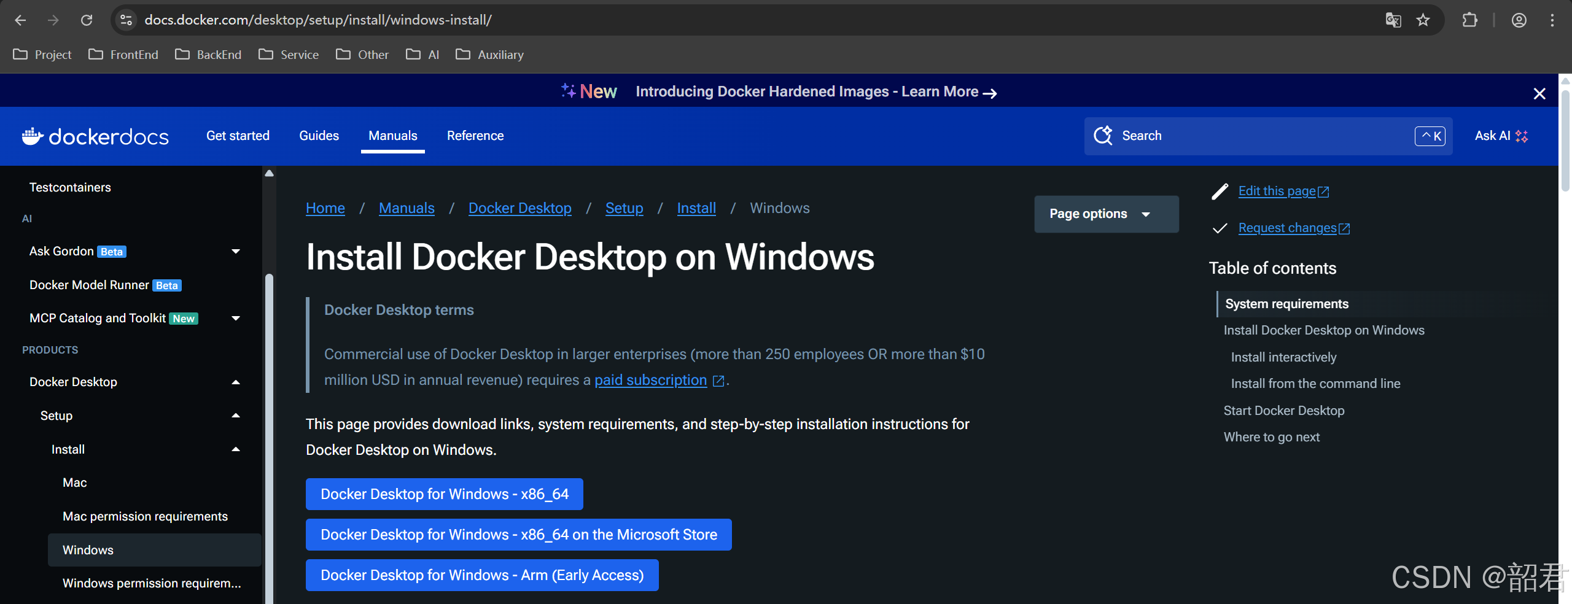This screenshot has width=1572, height=604.
Task: Open the Other bookmarks folder
Action: click(x=362, y=55)
